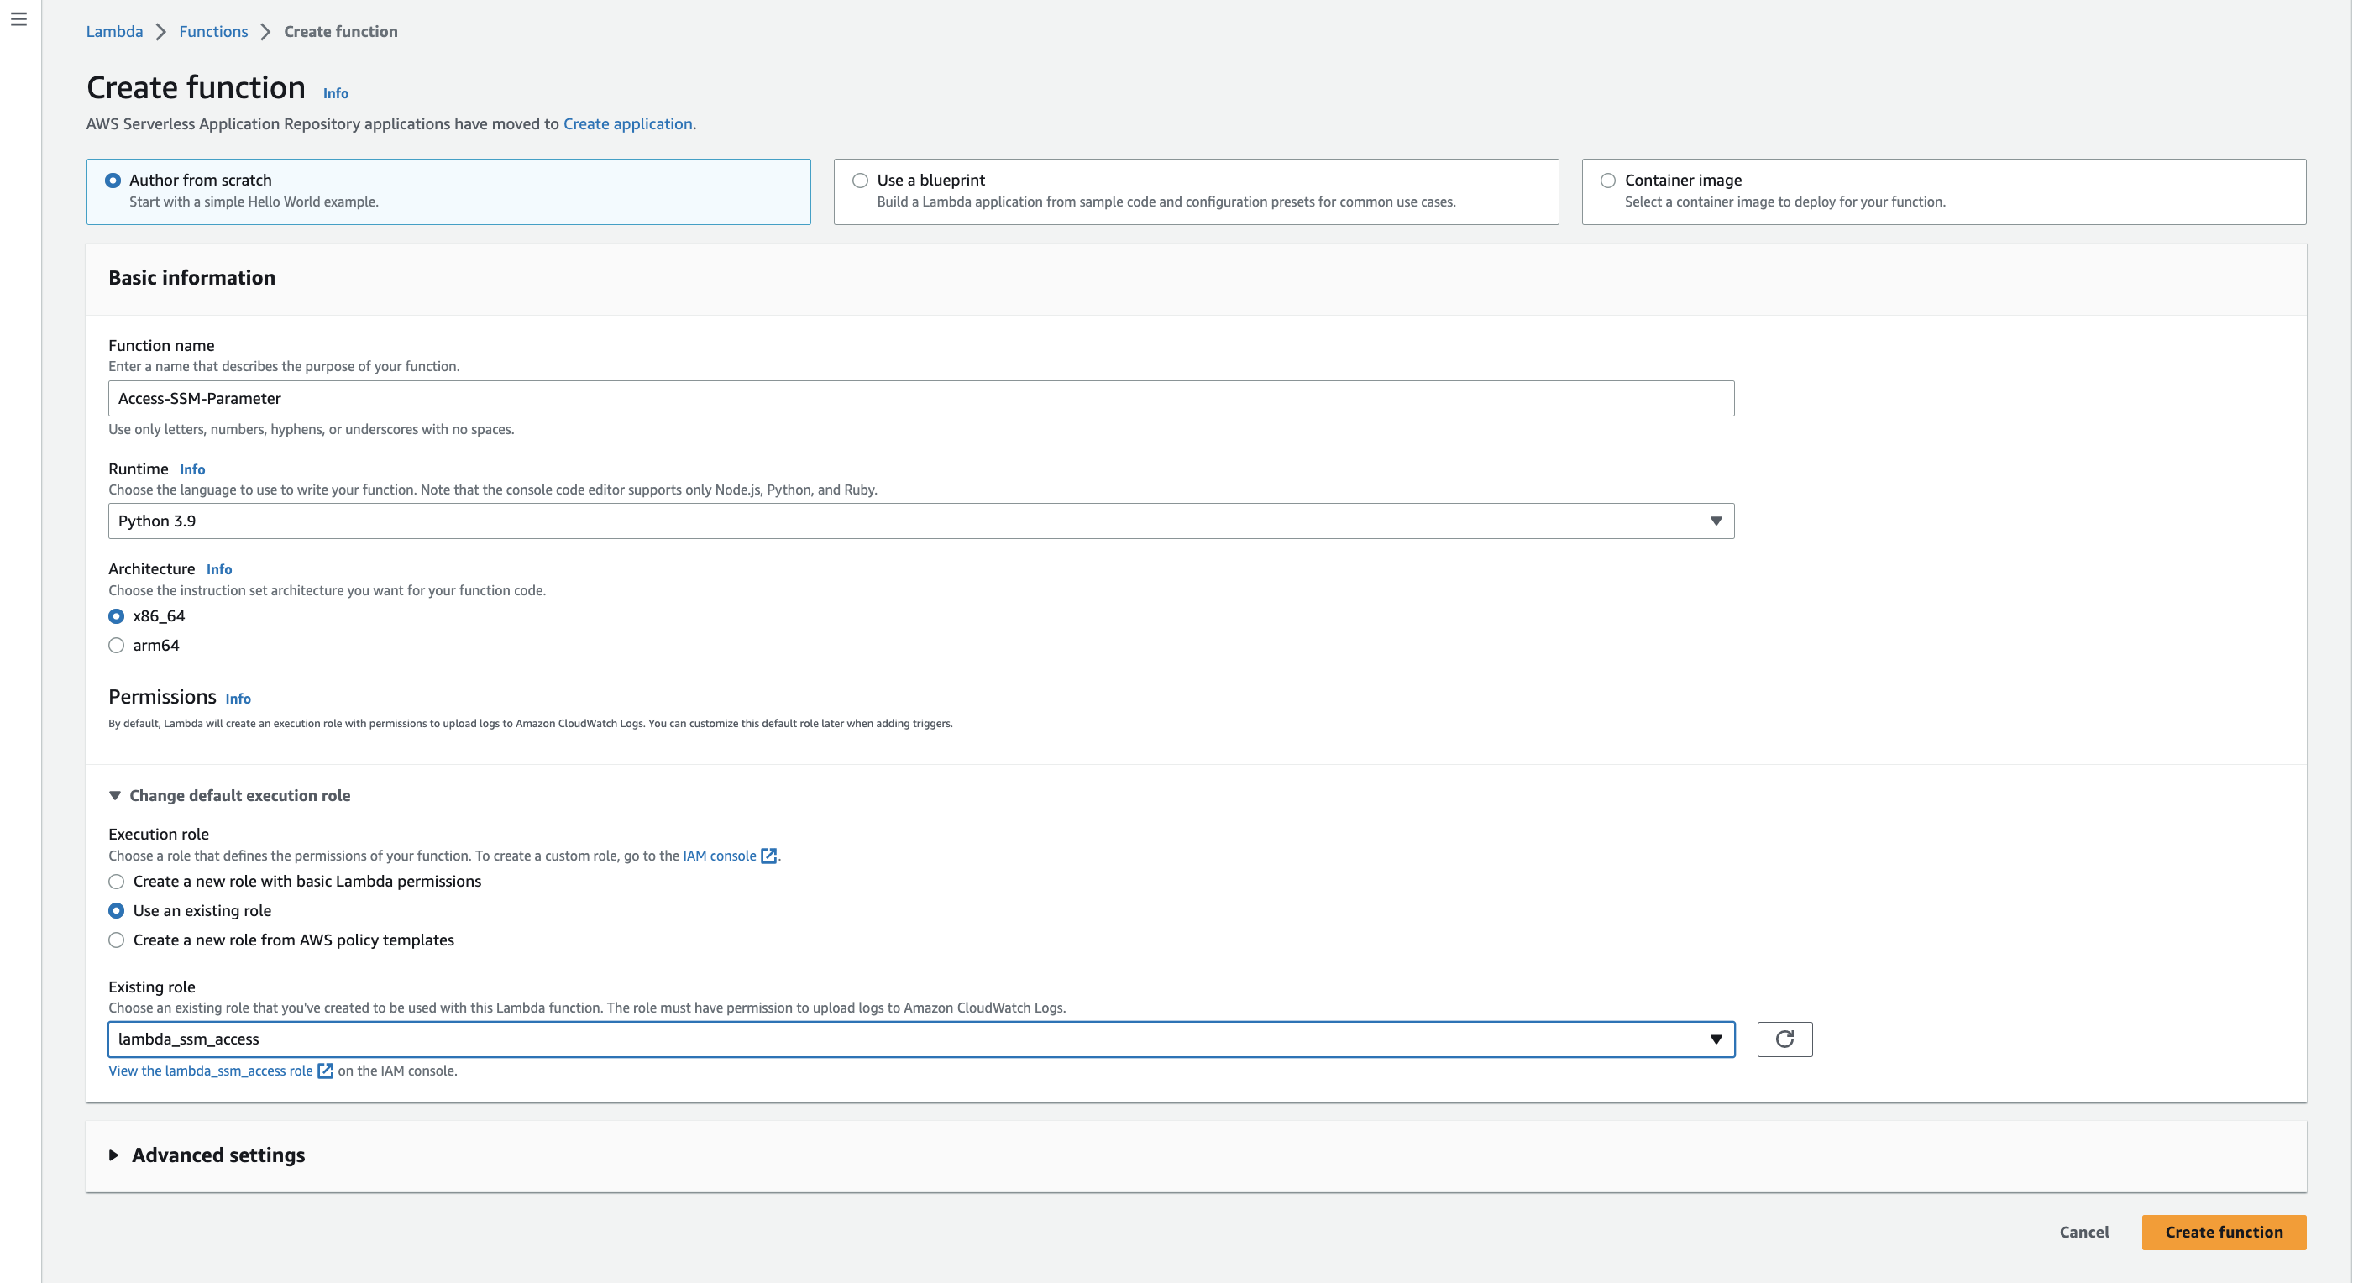
Task: Collapse Change default execution role section
Action: point(229,795)
